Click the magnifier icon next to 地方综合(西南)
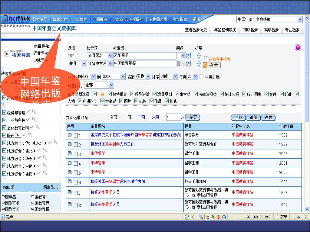 (45, 173)
